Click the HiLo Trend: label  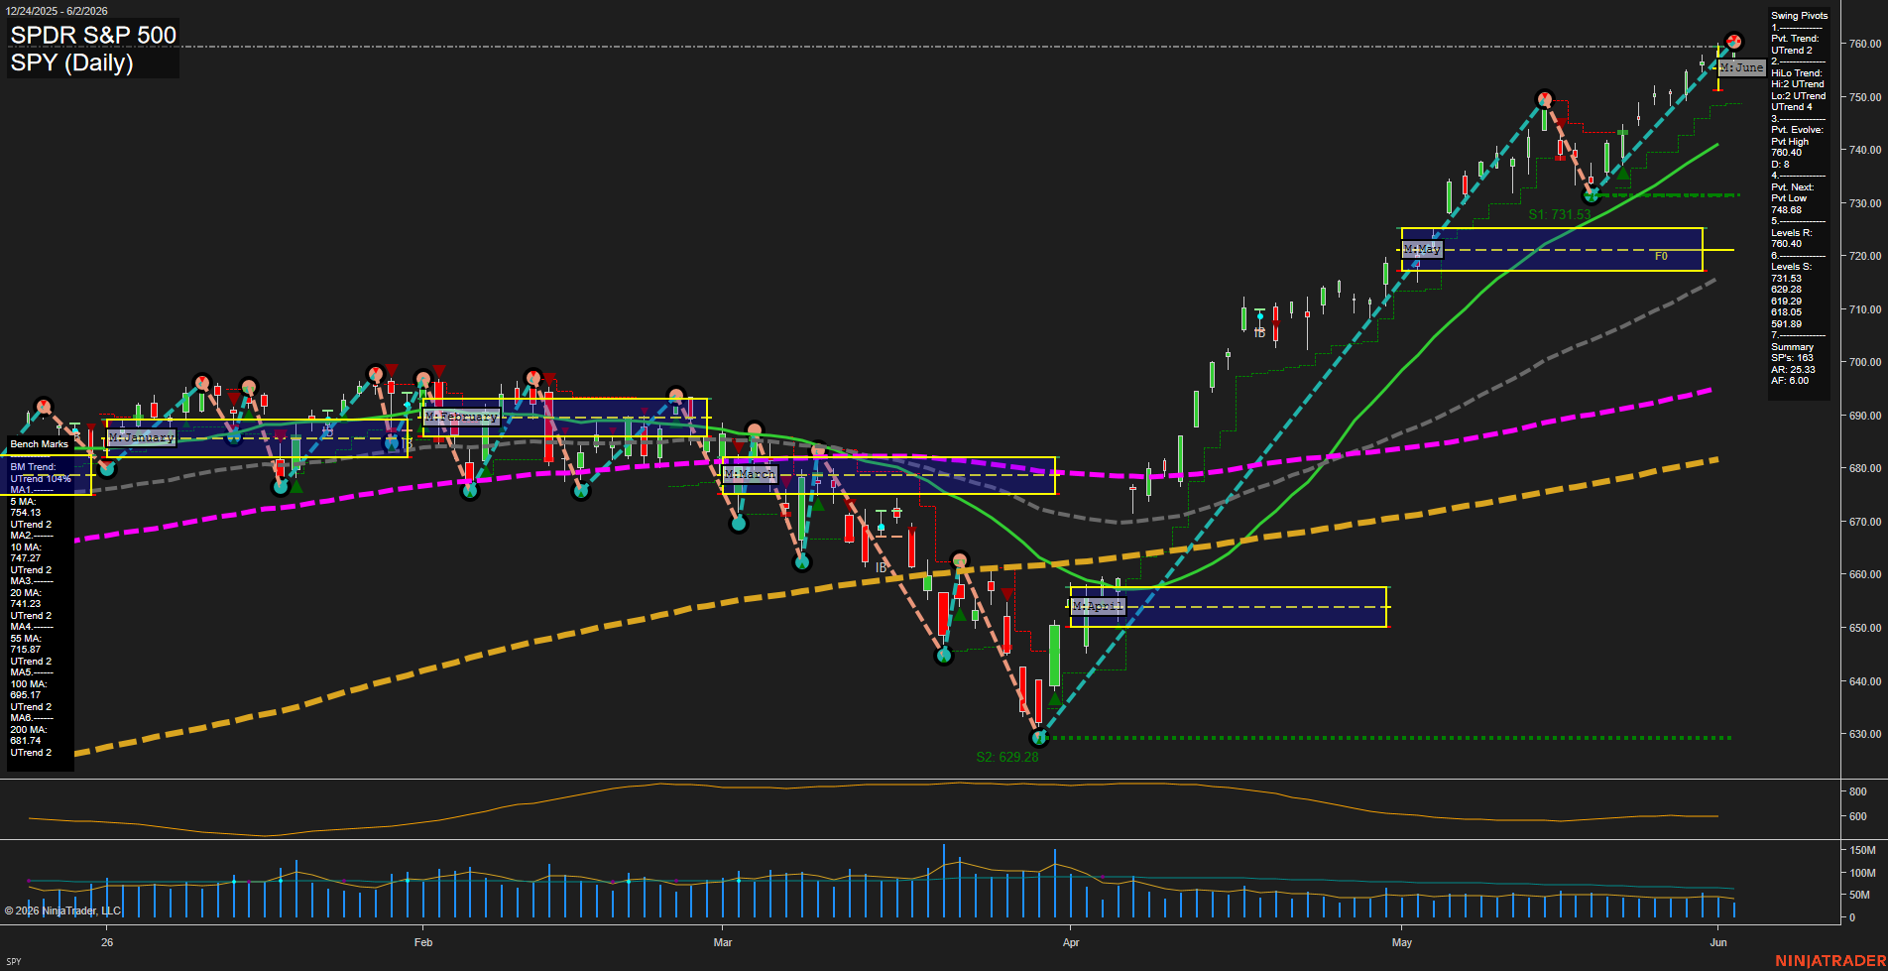(1797, 73)
